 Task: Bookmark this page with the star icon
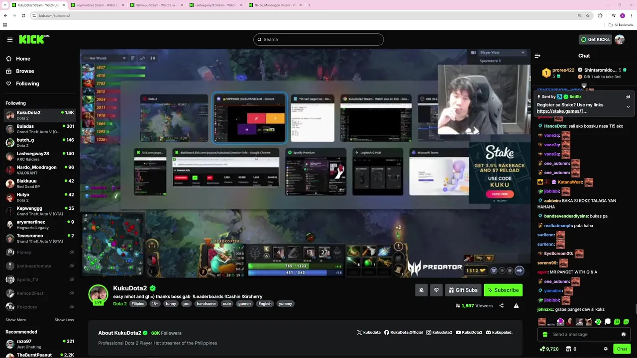coord(588,15)
